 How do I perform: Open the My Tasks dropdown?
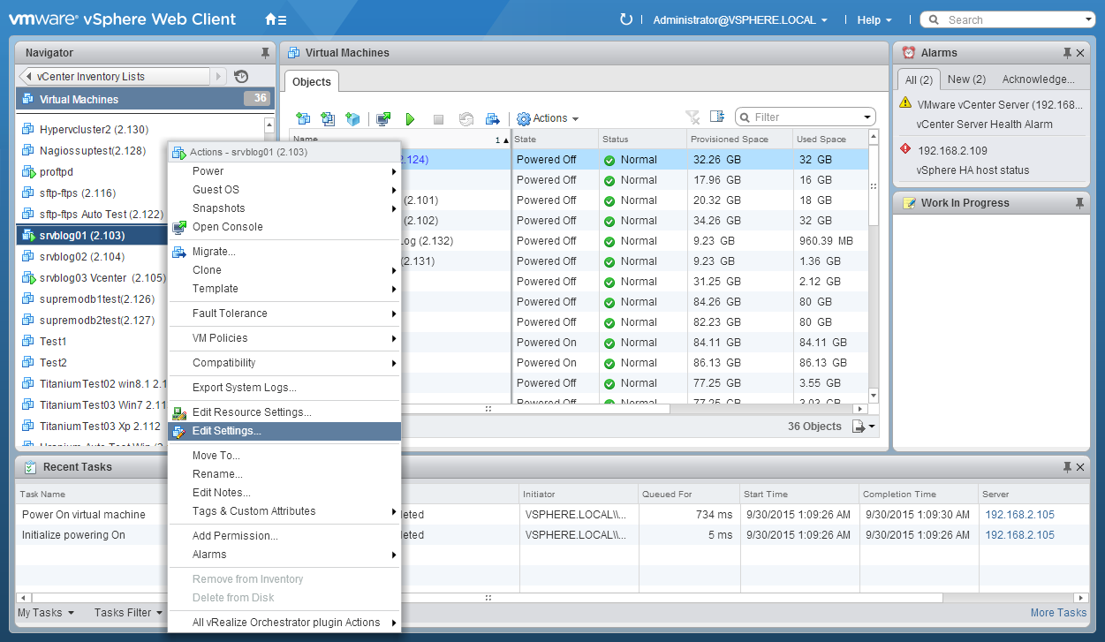point(46,613)
